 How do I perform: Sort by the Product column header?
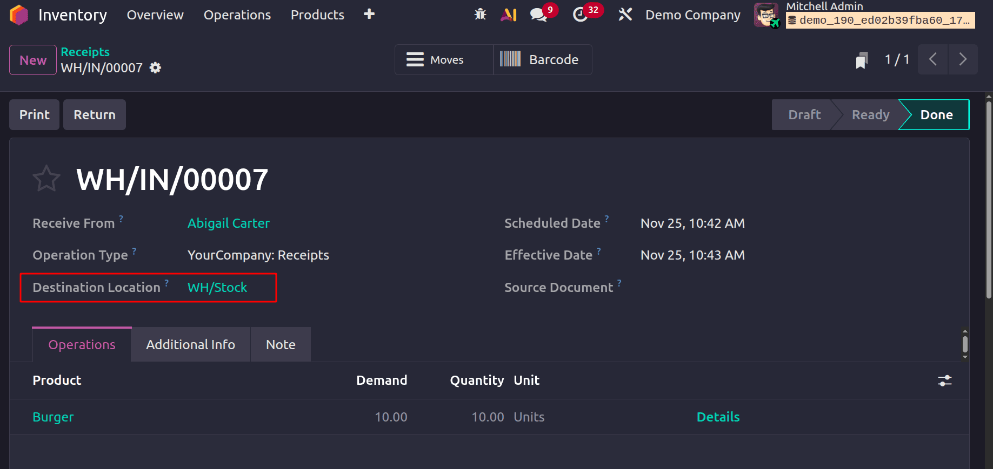click(x=57, y=380)
